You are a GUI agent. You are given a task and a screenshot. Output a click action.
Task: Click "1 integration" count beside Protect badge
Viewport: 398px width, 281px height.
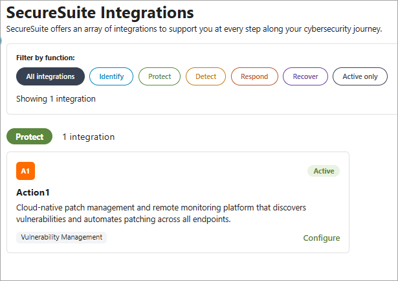click(x=89, y=137)
